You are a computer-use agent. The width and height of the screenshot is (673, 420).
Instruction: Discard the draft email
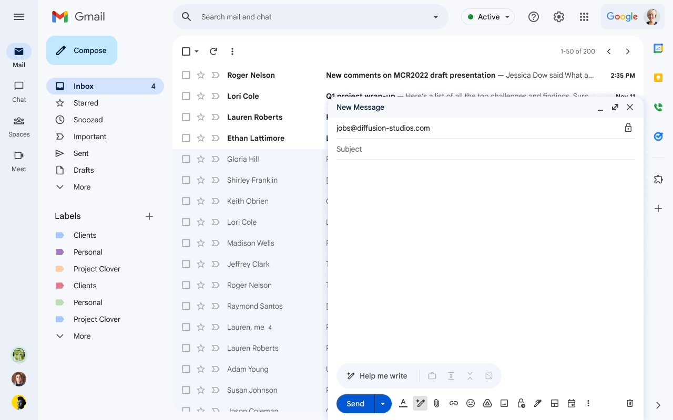pos(629,403)
